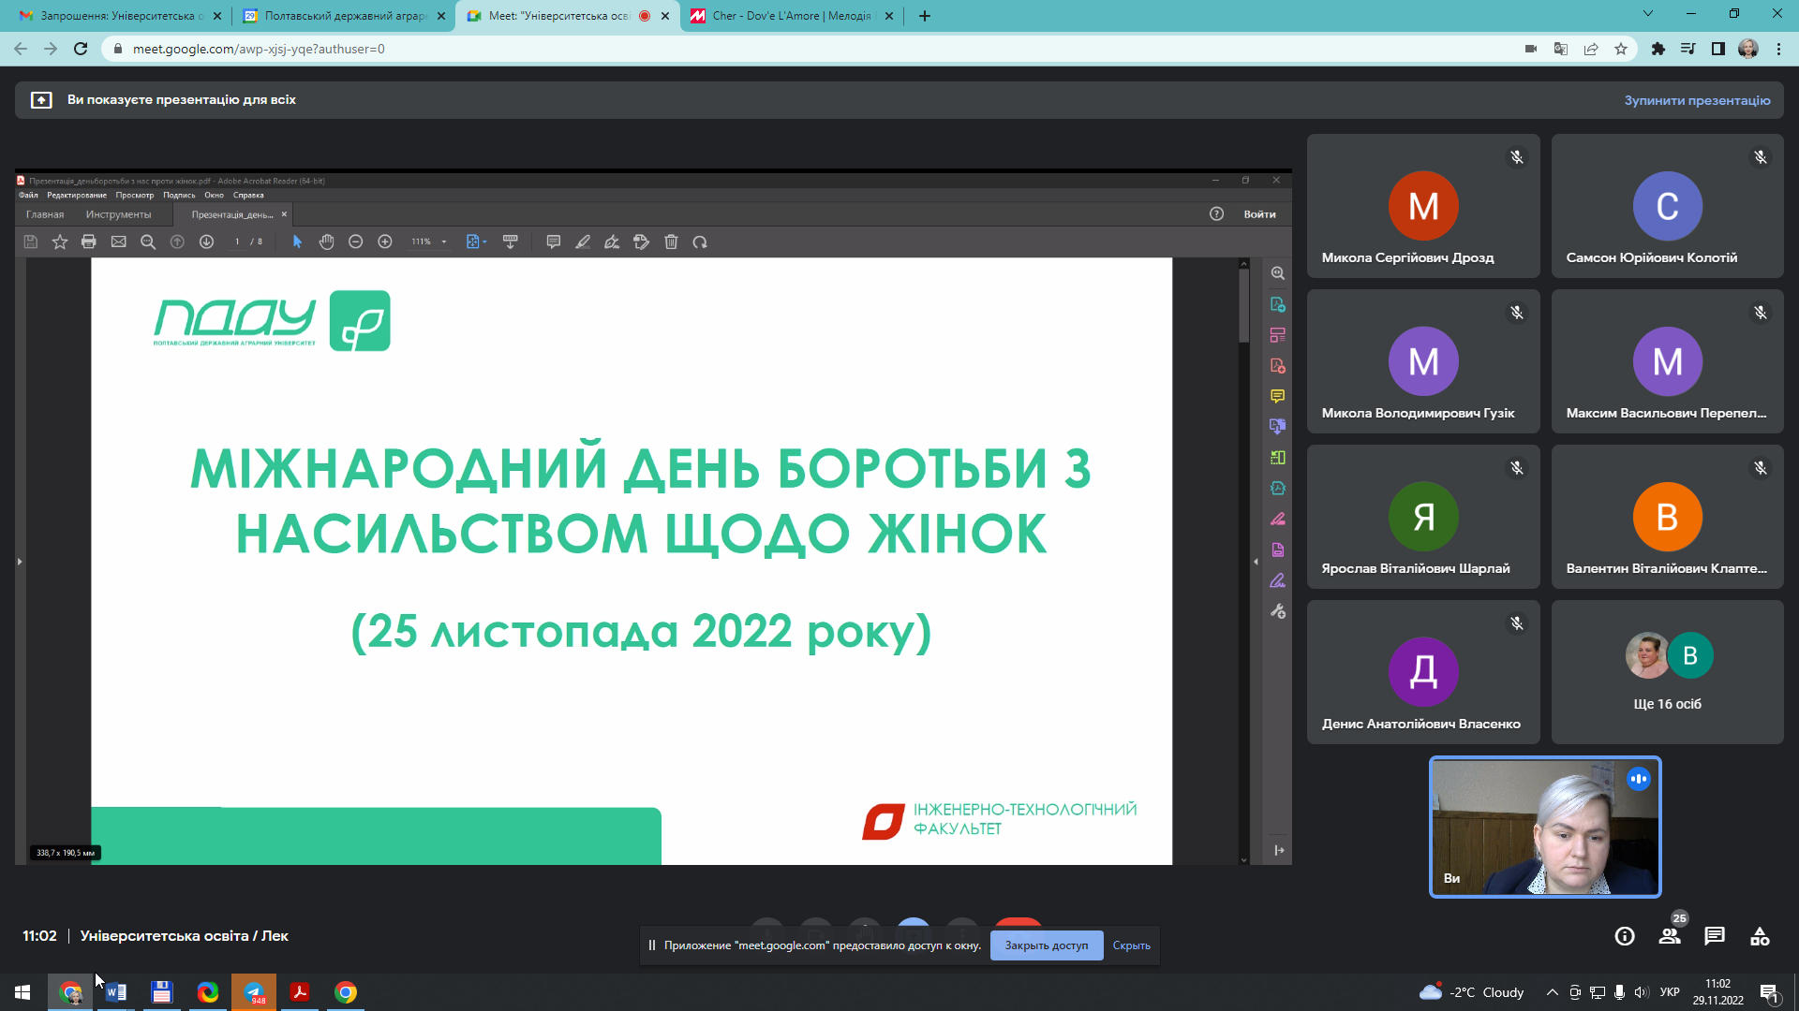Click the expand arrow below Acrobat tools panel
Screen dimensions: 1799x1011
coord(1279,850)
